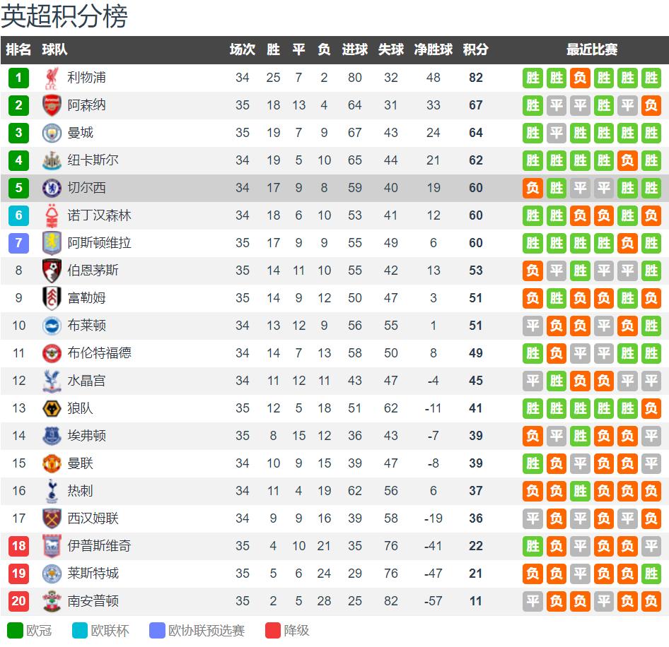669x647 pixels.
Task: Click Liverpool's orange 负 recent result badge
Action: (x=580, y=78)
